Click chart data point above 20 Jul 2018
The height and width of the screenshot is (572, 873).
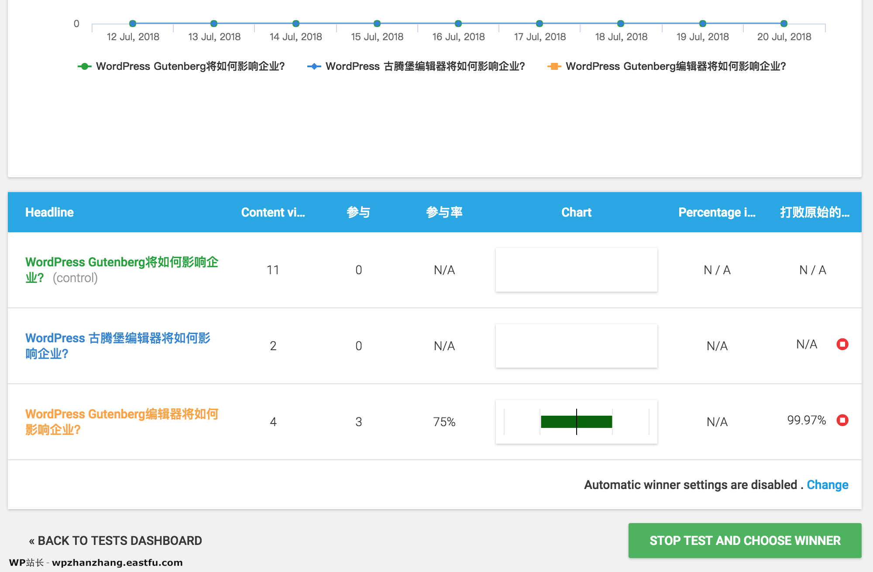point(784,24)
